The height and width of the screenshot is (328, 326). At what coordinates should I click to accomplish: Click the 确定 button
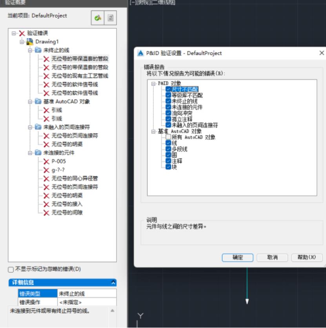237,257
